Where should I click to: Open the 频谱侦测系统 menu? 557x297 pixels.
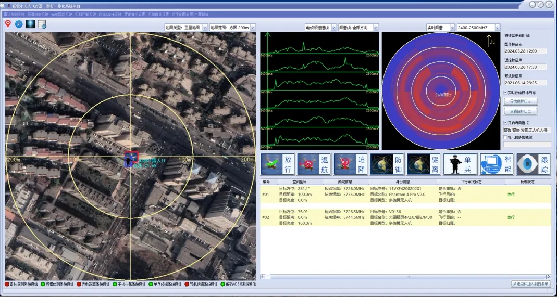pyautogui.click(x=38, y=15)
